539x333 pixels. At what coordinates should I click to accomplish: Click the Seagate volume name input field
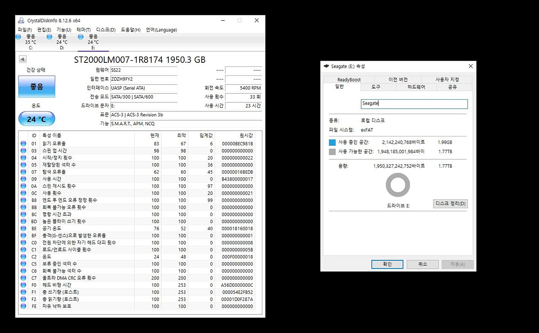tap(414, 104)
